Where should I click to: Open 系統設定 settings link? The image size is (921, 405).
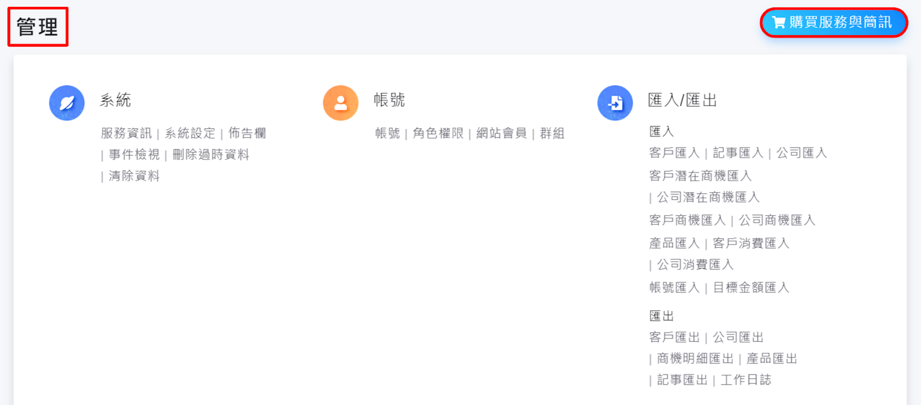click(x=190, y=133)
